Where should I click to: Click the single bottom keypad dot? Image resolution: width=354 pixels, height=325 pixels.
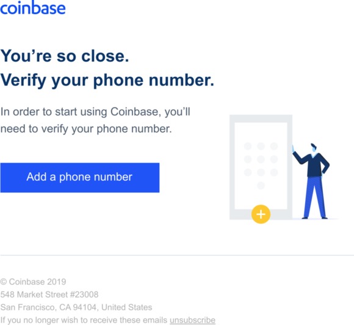click(x=261, y=185)
